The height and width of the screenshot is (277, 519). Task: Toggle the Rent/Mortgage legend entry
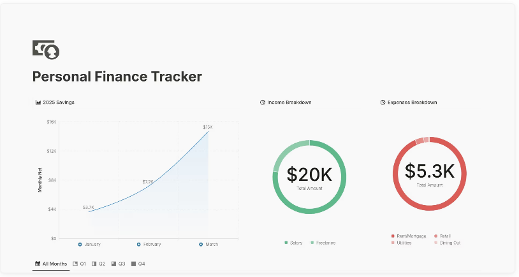pos(409,236)
